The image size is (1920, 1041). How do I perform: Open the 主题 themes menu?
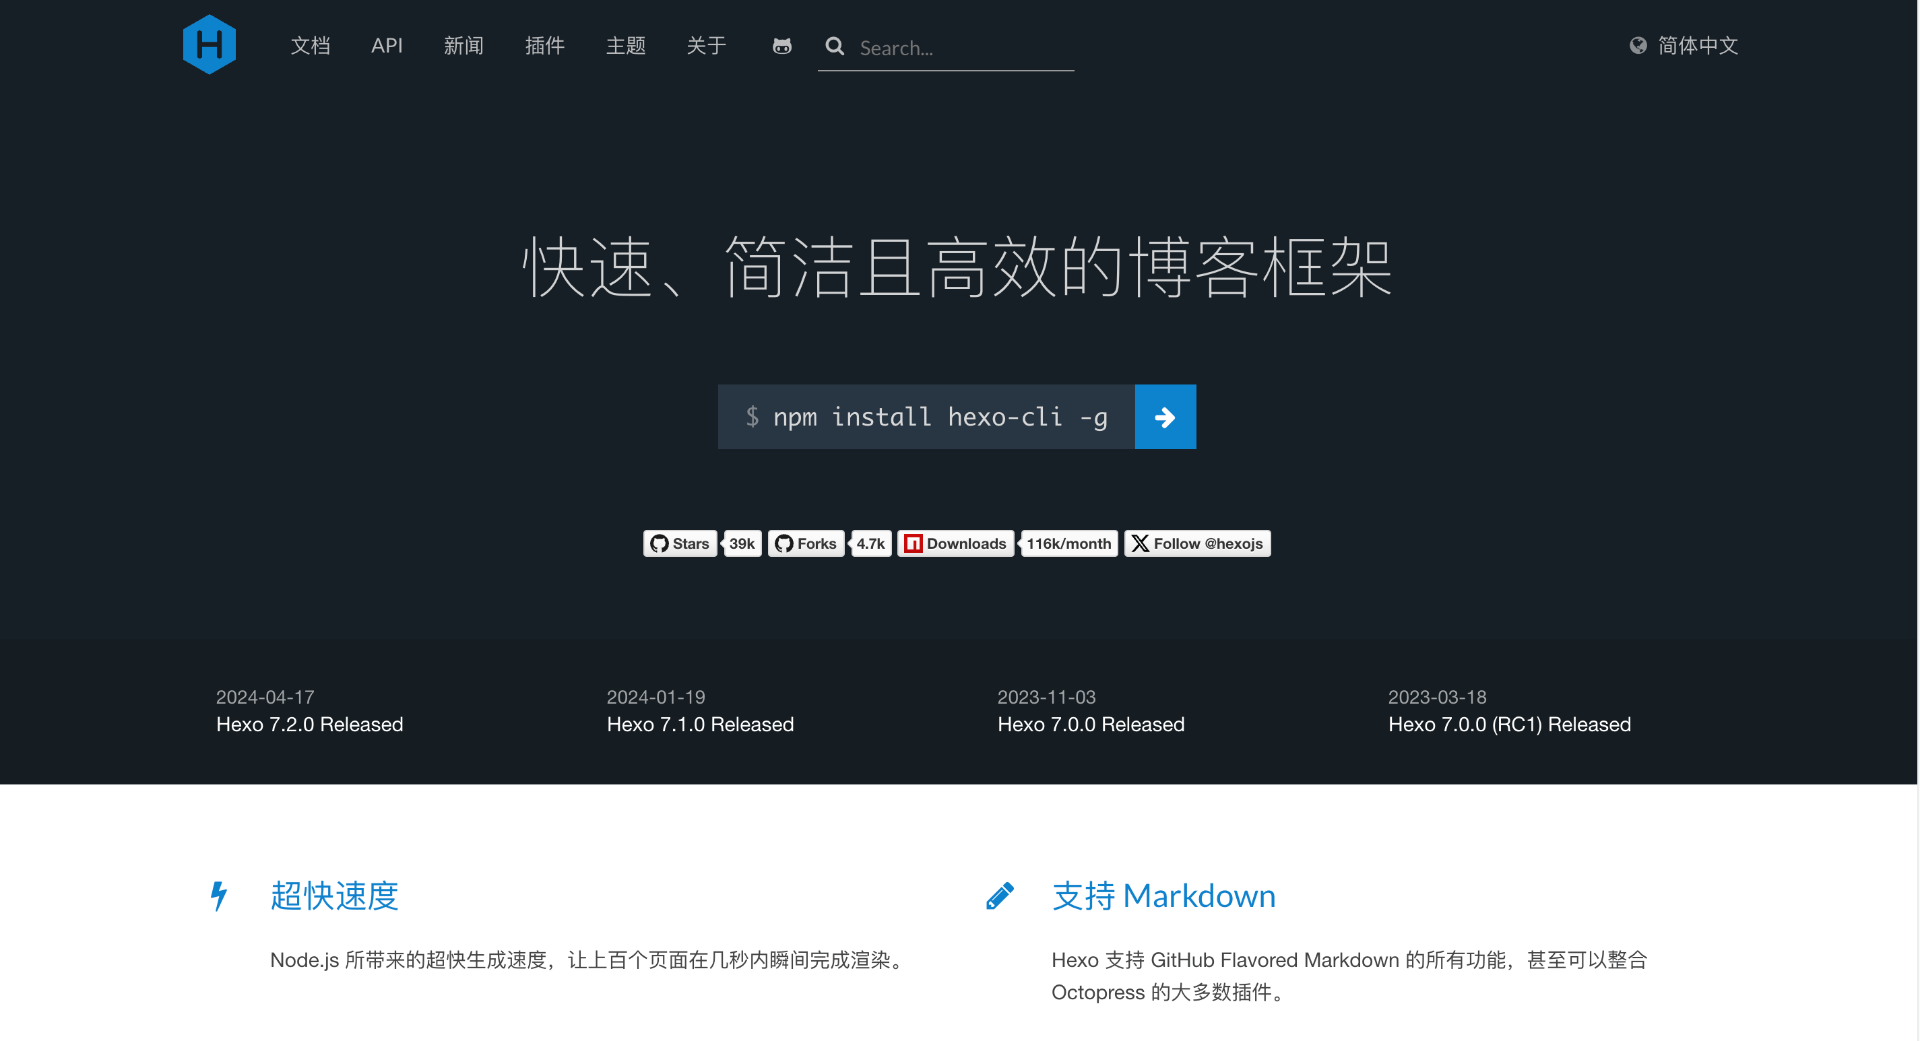point(625,46)
